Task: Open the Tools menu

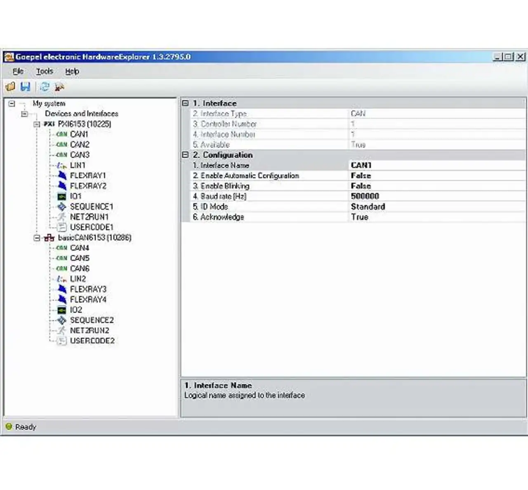Action: [x=45, y=71]
